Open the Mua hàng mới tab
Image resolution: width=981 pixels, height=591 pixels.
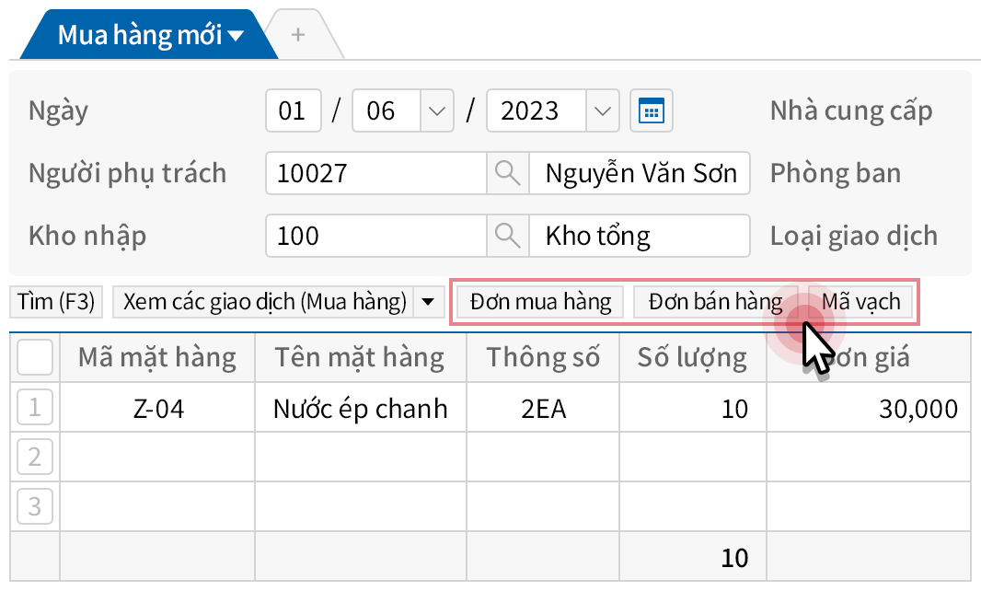click(147, 36)
